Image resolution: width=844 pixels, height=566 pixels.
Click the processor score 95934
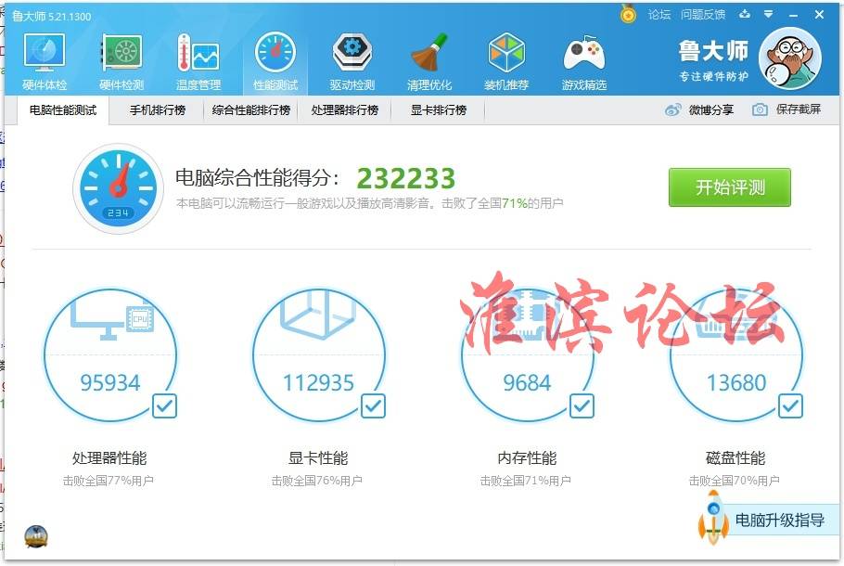(x=110, y=383)
